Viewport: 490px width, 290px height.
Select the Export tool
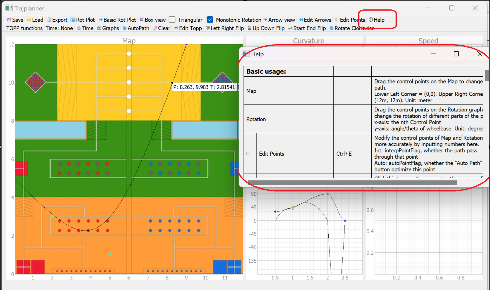pyautogui.click(x=57, y=20)
